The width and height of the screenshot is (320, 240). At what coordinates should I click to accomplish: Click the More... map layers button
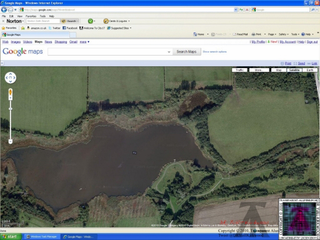pos(259,70)
